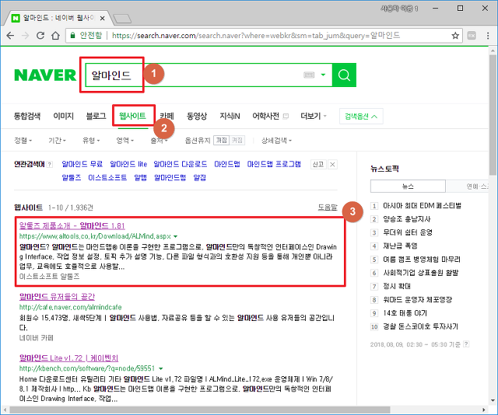Click related search 마인드맵 프로그램

click(x=274, y=164)
